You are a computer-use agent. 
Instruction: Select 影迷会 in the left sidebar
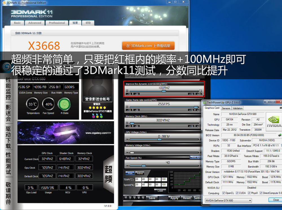click(x=8, y=113)
